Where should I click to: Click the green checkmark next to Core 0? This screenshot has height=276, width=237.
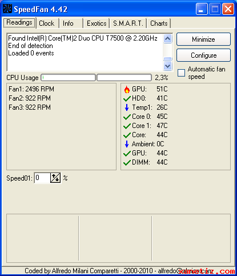[127, 117]
